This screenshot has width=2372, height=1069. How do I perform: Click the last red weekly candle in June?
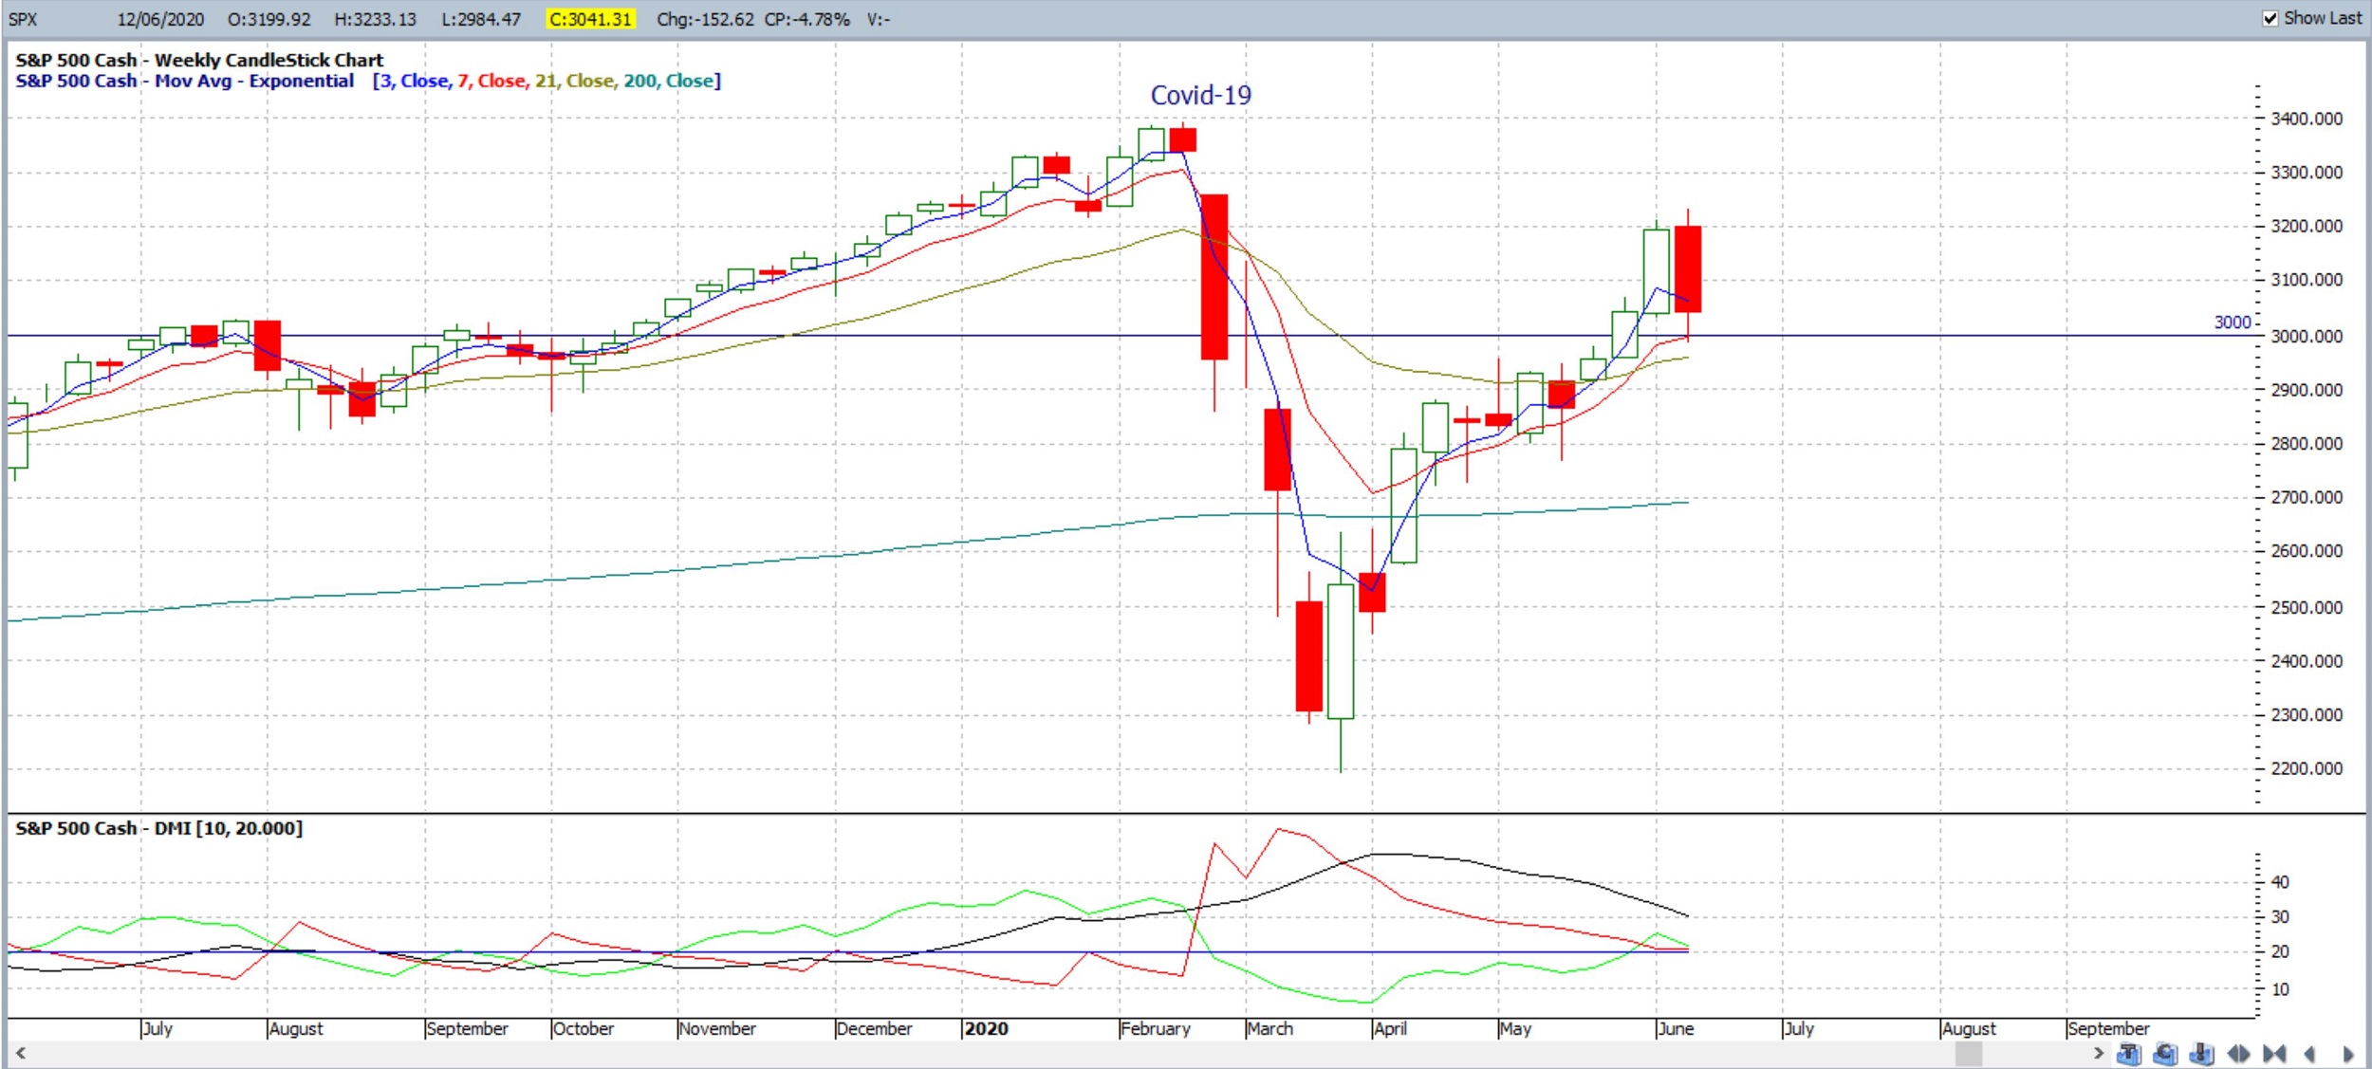pos(1688,269)
